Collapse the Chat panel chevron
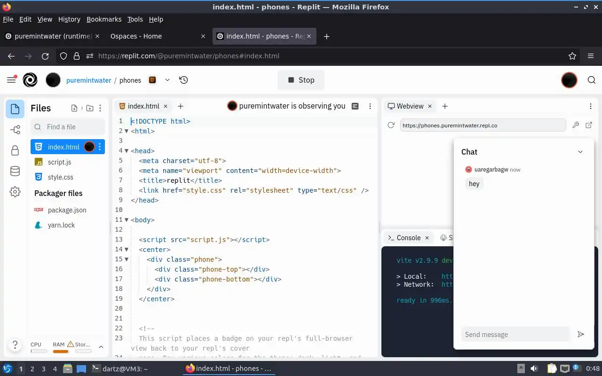This screenshot has width=602, height=376. (580, 152)
